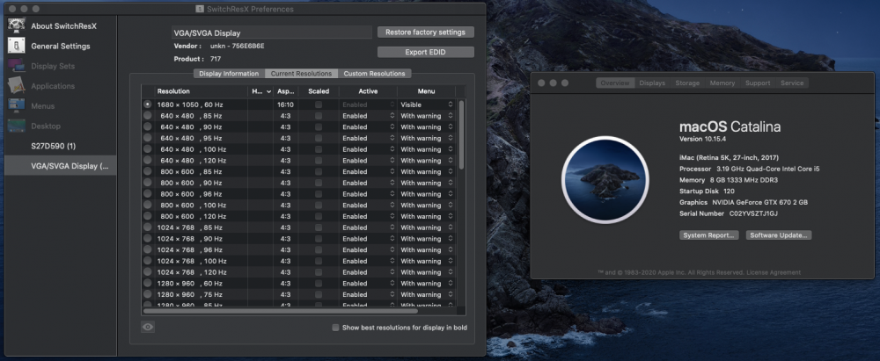Open the Displays tab in About This Mac
Viewport: 880px width, 361px height.
tap(652, 83)
